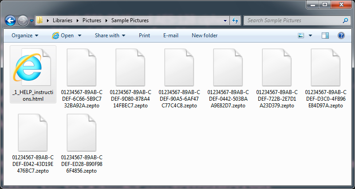Open the address bar history dropdown arrow

(x=226, y=20)
